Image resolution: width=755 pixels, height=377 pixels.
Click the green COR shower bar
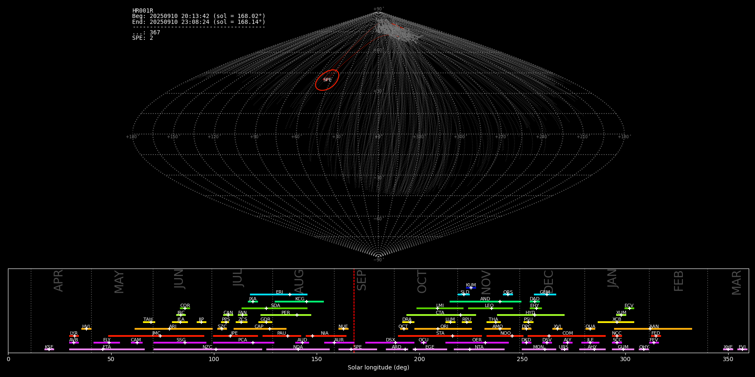coord(185,308)
